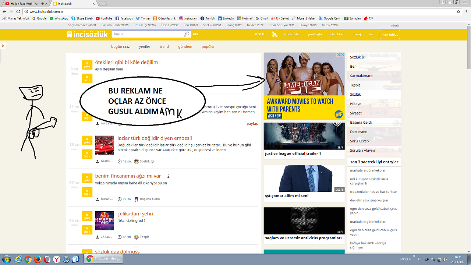Launch Opera from the taskbar
This screenshot has height=265, width=471.
tap(47, 259)
